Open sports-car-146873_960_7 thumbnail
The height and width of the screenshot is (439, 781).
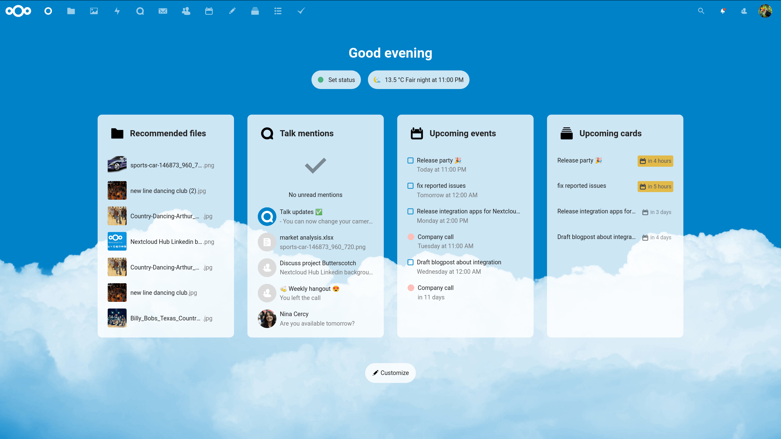(117, 165)
